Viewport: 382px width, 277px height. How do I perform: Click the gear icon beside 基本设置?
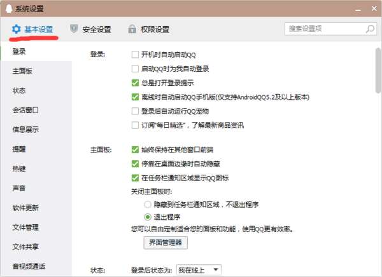pos(17,29)
